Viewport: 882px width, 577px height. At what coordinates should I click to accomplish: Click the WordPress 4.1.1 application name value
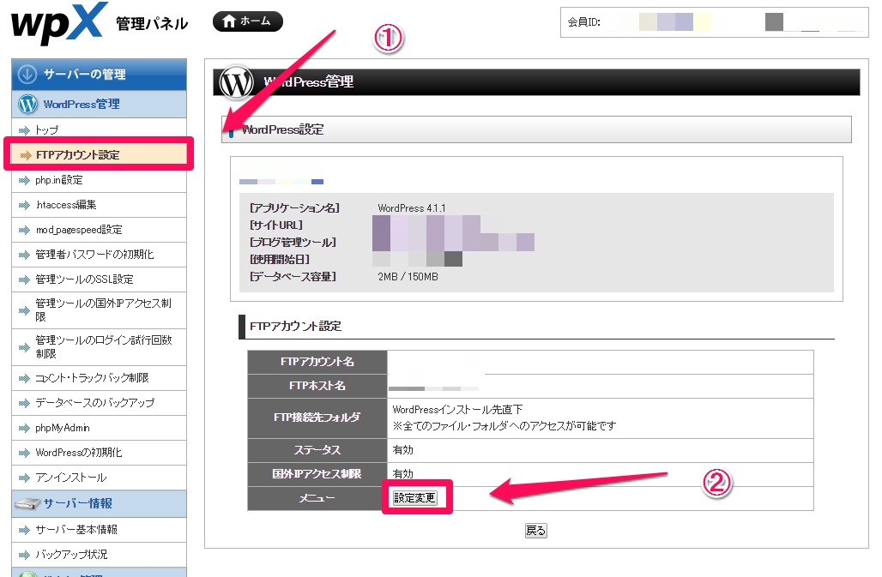pos(411,207)
